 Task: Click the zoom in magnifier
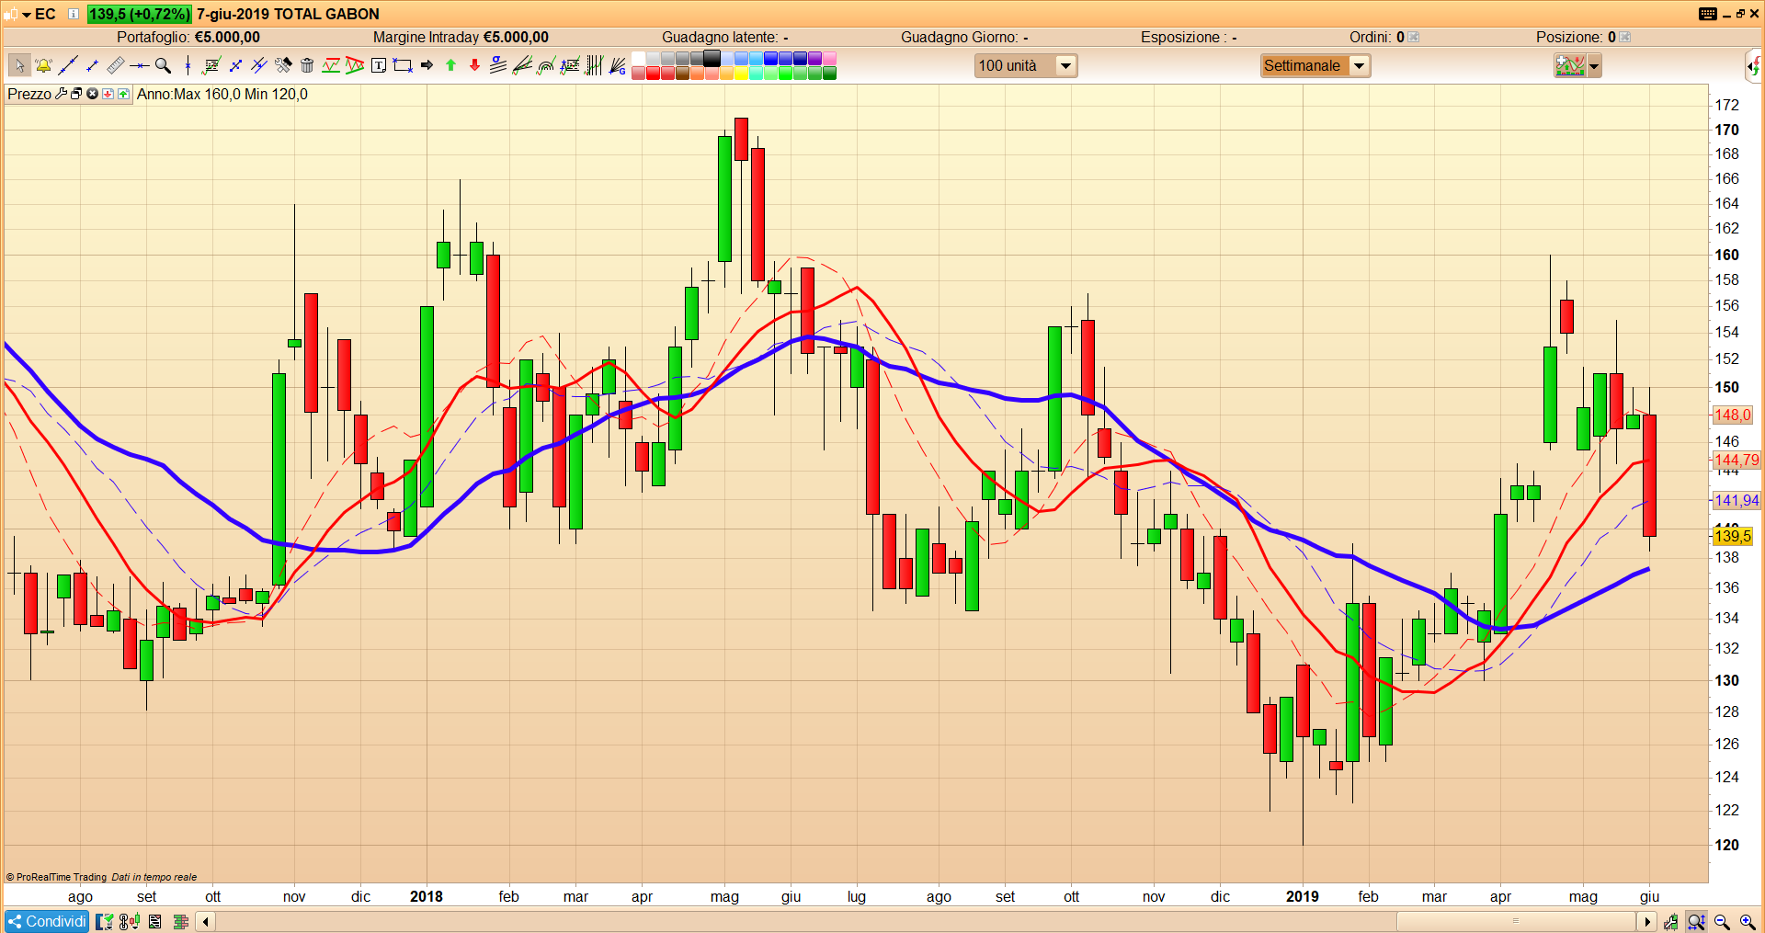click(x=1748, y=921)
